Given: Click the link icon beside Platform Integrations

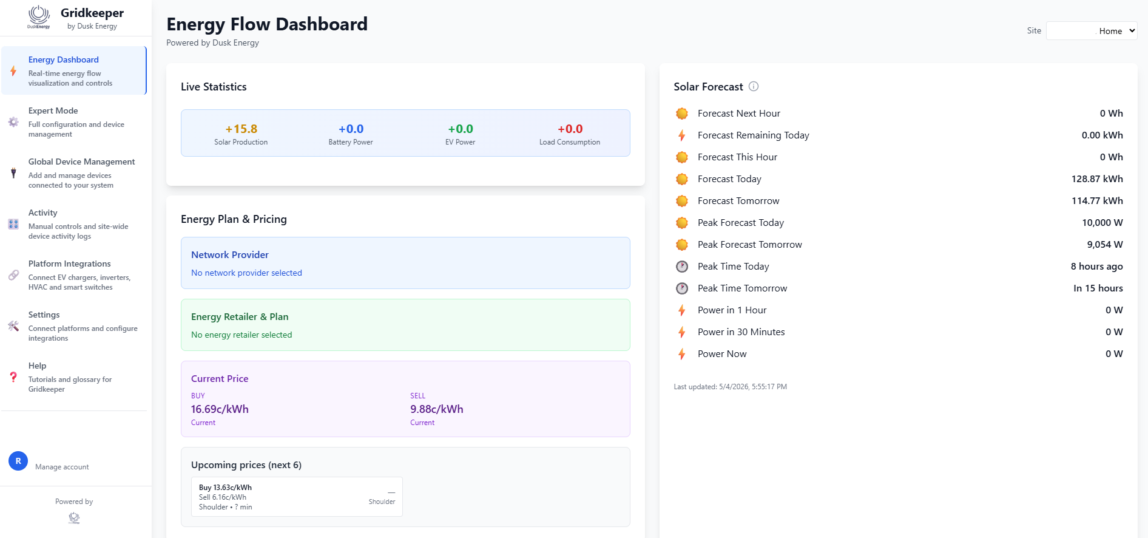Looking at the screenshot, I should click(13, 275).
